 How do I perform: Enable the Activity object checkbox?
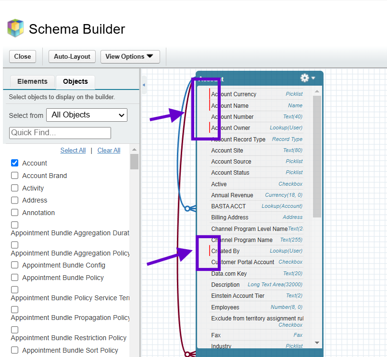pyautogui.click(x=14, y=188)
